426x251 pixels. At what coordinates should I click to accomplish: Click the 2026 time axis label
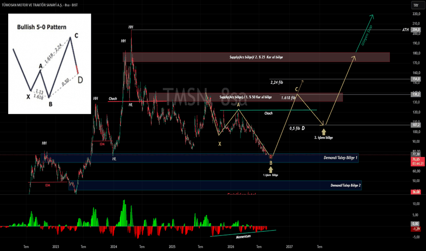(231, 246)
